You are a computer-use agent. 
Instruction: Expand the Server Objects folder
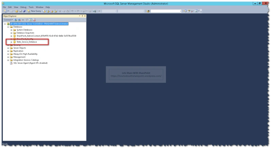(x=8, y=48)
